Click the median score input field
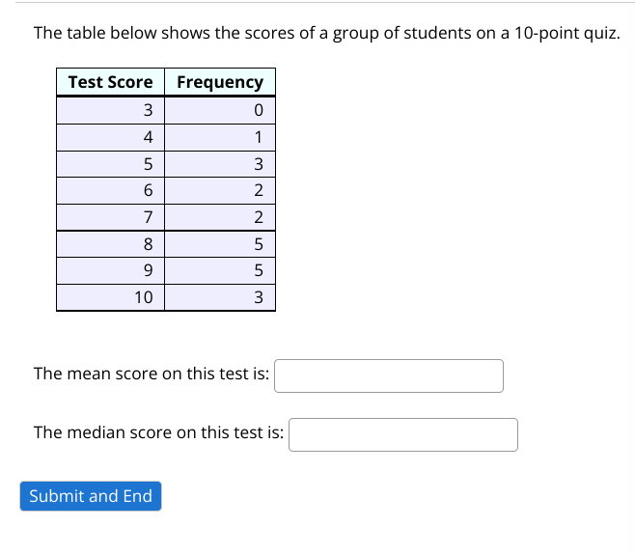The width and height of the screenshot is (635, 555). click(403, 434)
